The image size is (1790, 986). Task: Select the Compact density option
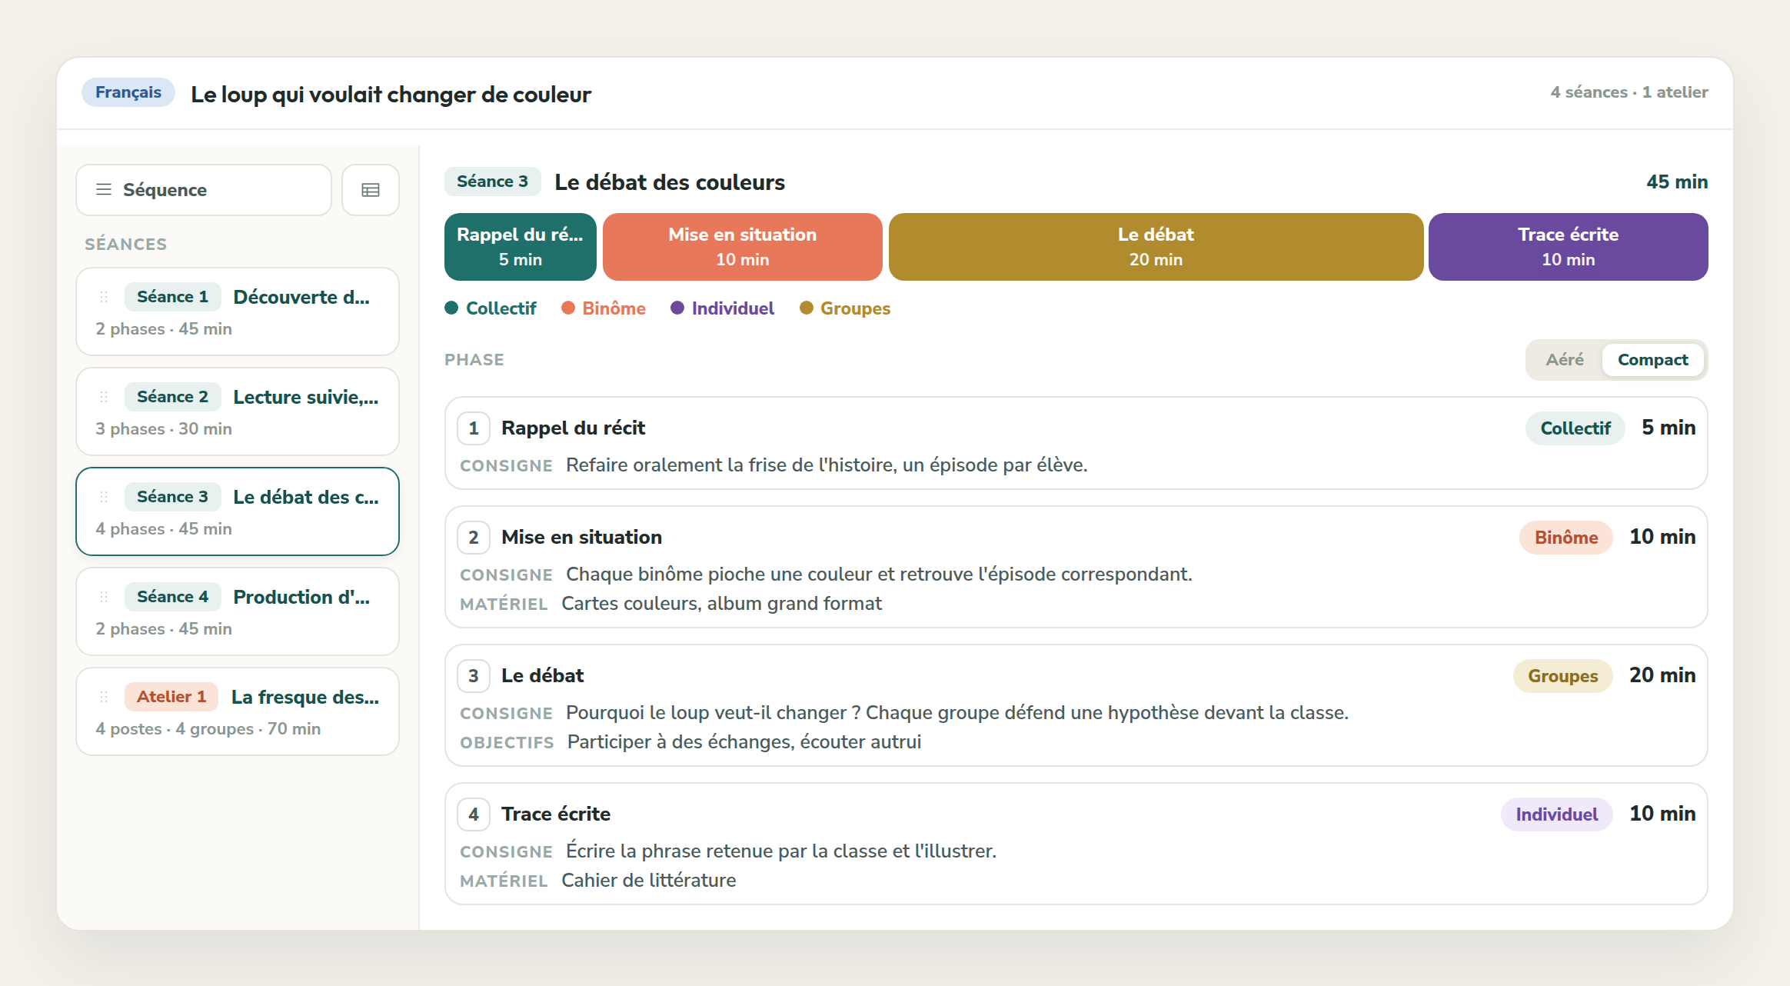tap(1652, 360)
